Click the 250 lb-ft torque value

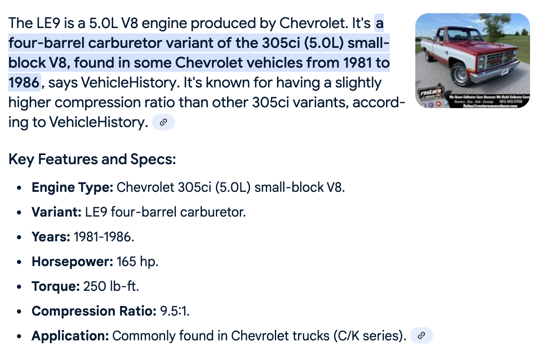point(111,286)
